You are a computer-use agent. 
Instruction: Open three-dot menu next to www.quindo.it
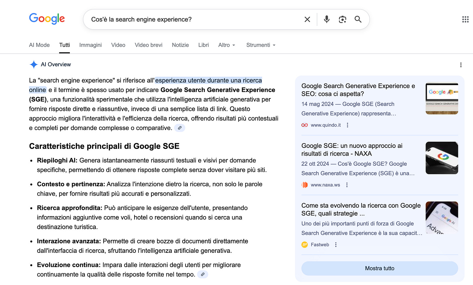[348, 125]
